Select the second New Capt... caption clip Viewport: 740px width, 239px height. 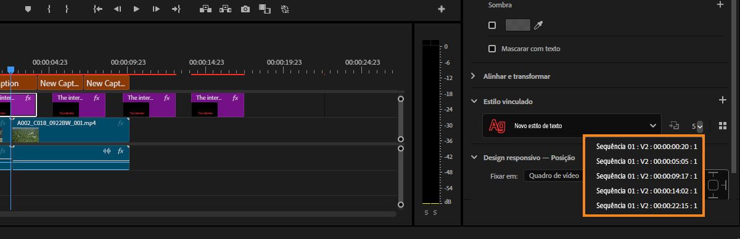pyautogui.click(x=106, y=83)
